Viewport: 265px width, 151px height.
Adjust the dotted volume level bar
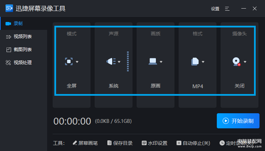click(x=128, y=61)
